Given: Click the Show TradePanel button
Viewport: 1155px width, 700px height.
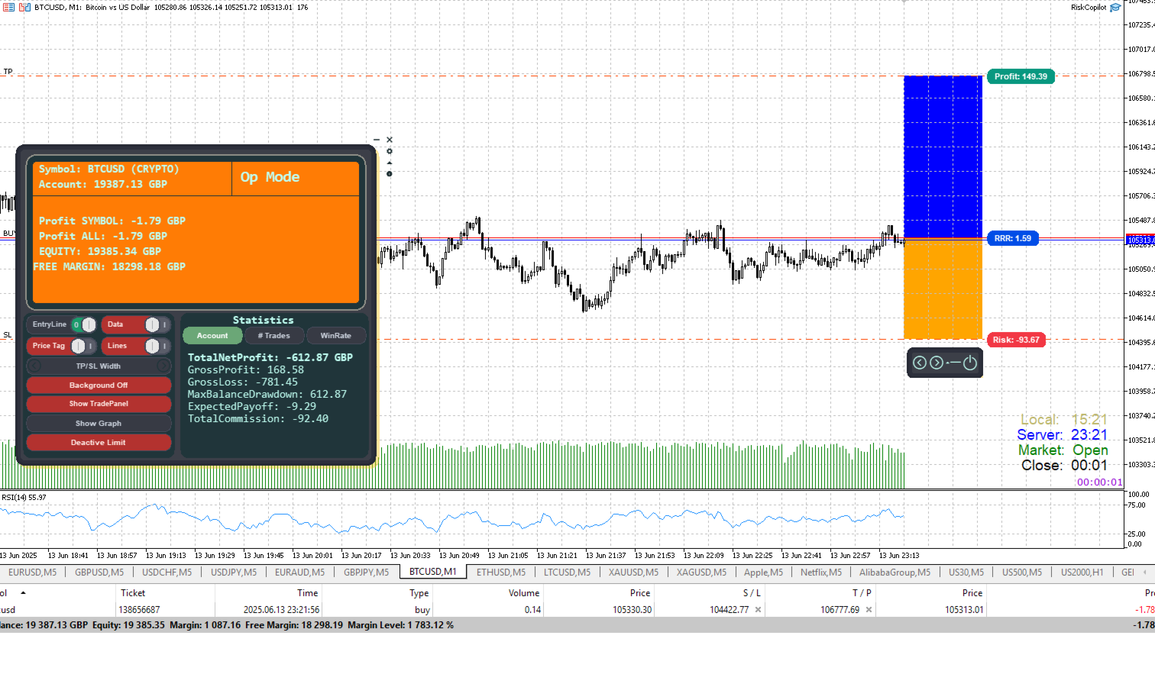Looking at the screenshot, I should click(99, 404).
